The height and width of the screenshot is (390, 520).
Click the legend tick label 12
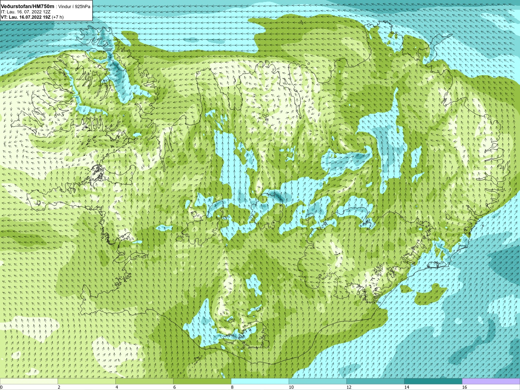point(349,387)
